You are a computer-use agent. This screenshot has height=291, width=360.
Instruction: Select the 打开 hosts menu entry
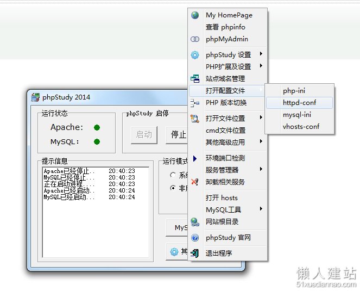pyautogui.click(x=228, y=198)
